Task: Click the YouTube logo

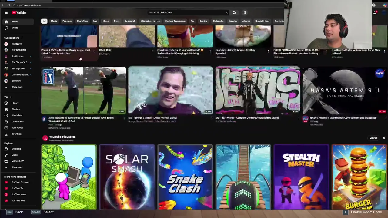Action: coord(19,12)
